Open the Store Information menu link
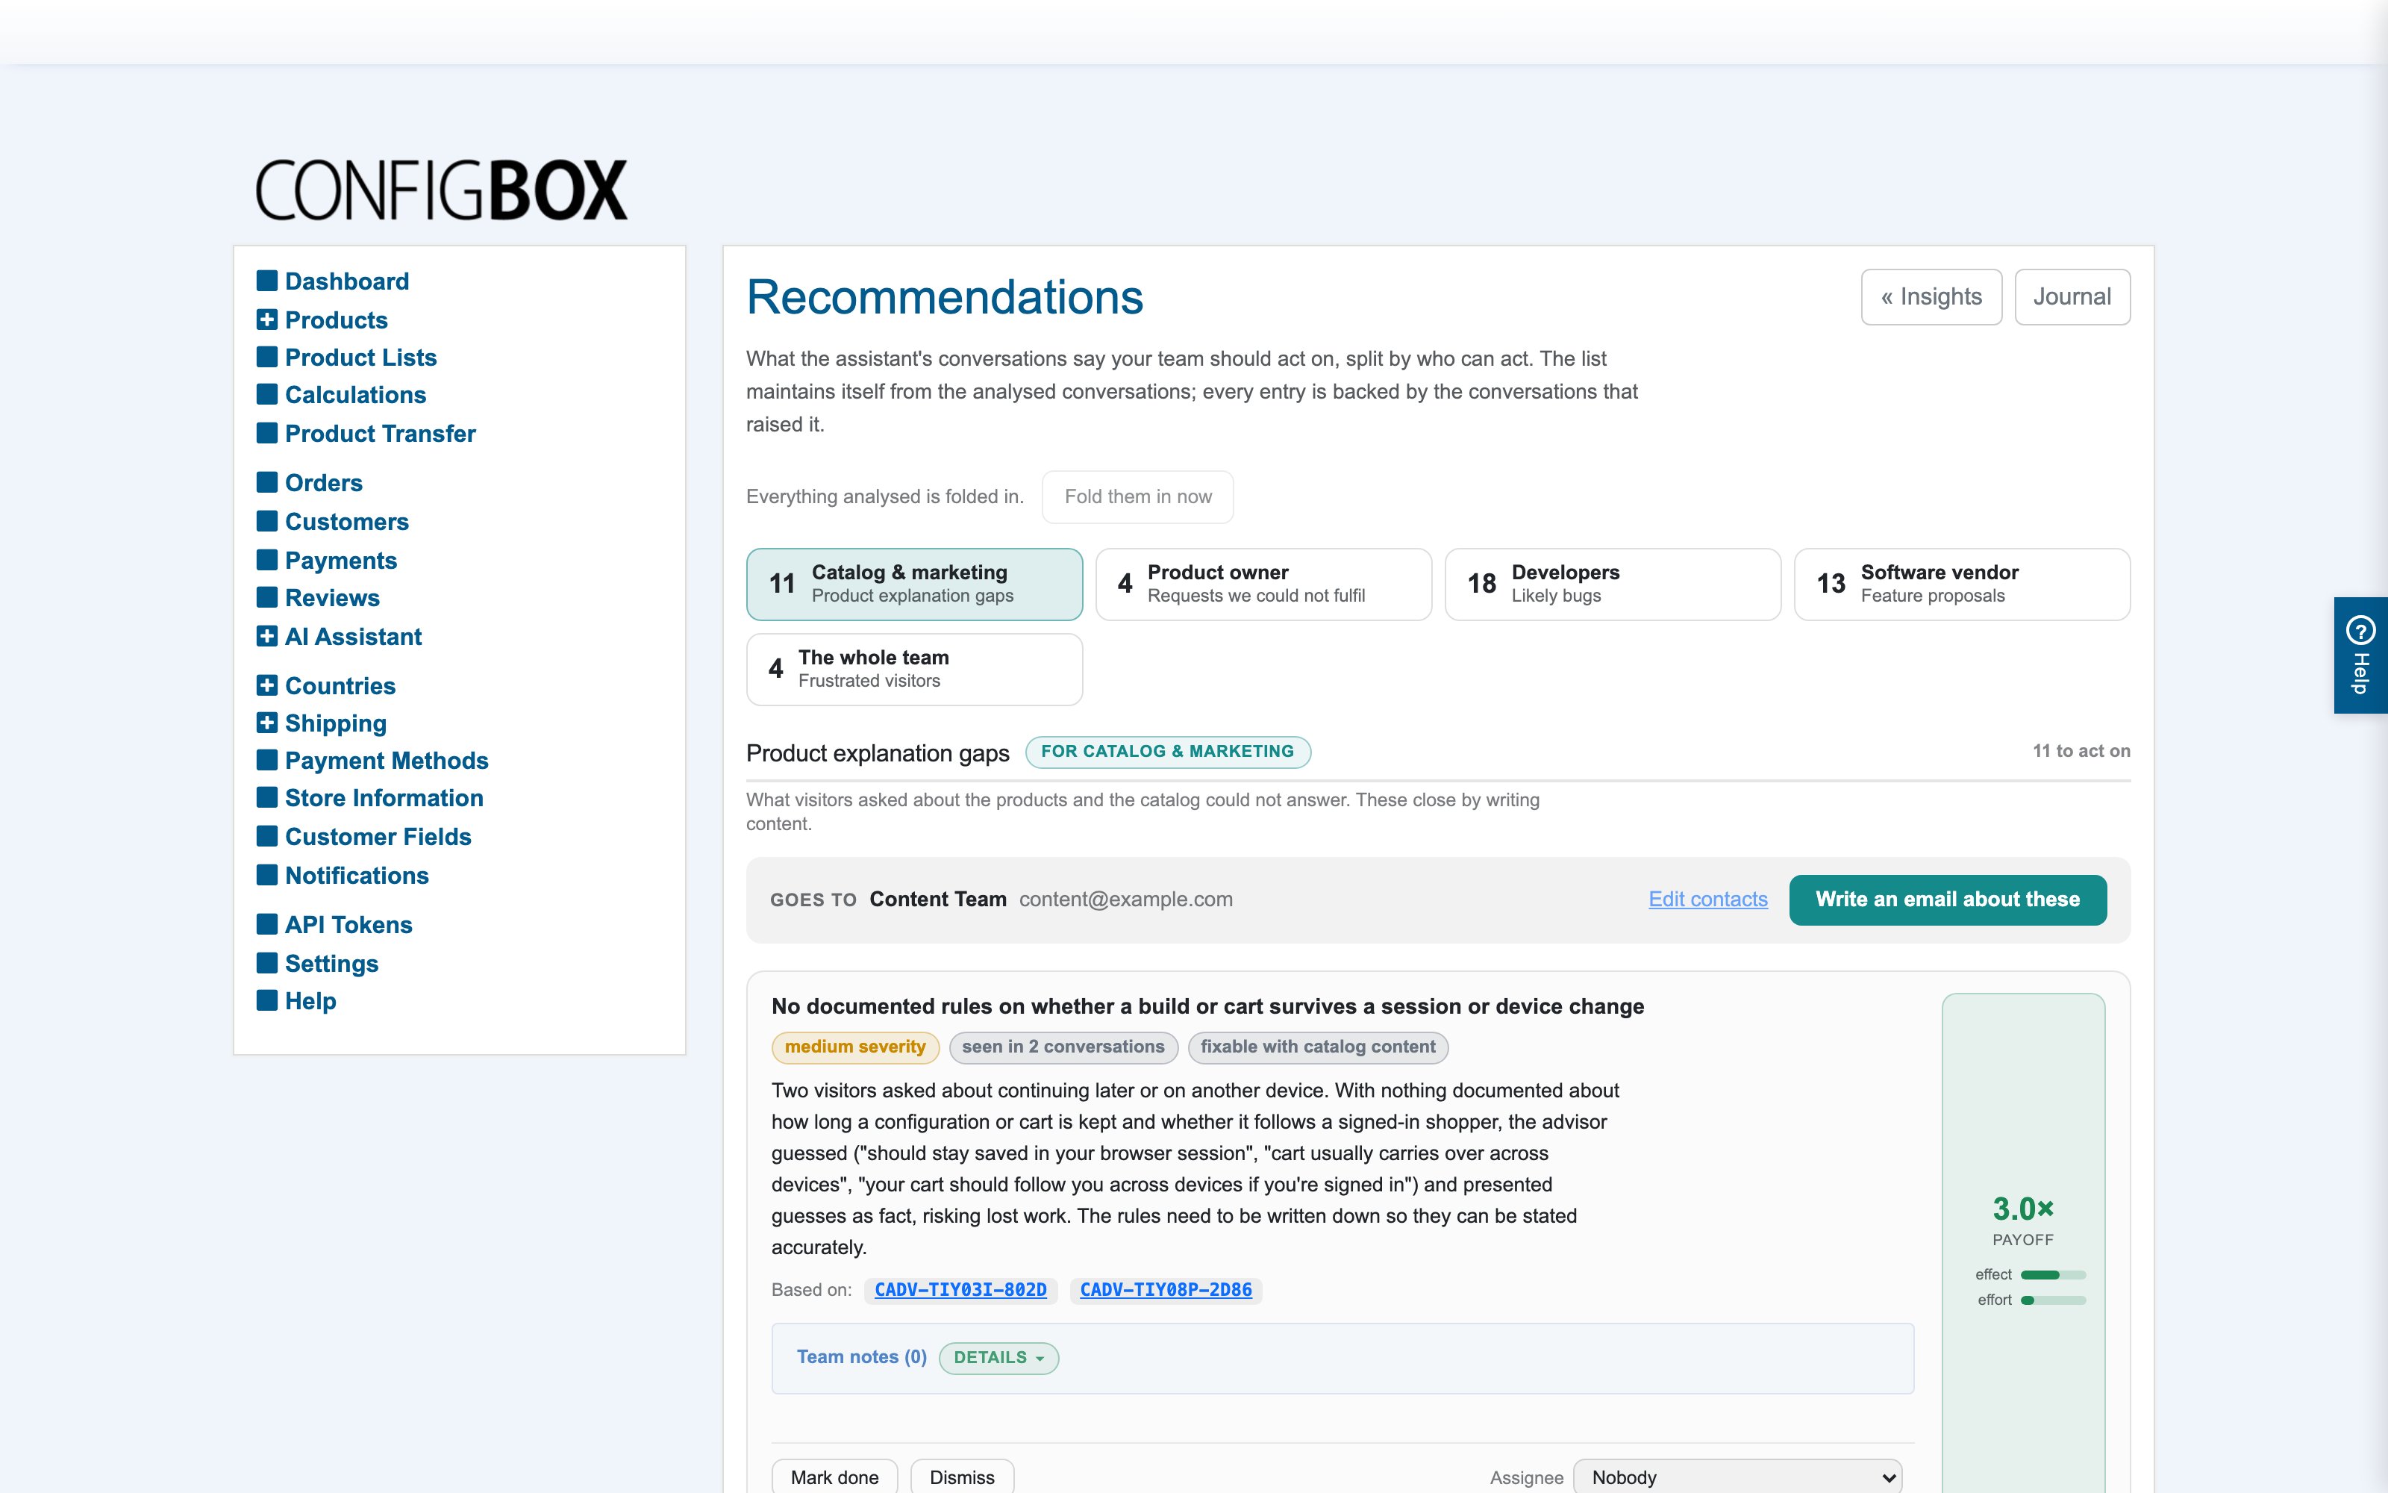Screen dimensions: 2388x1493 384,798
